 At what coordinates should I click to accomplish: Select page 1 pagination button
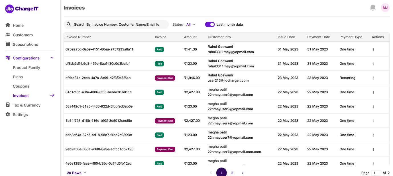221,172
